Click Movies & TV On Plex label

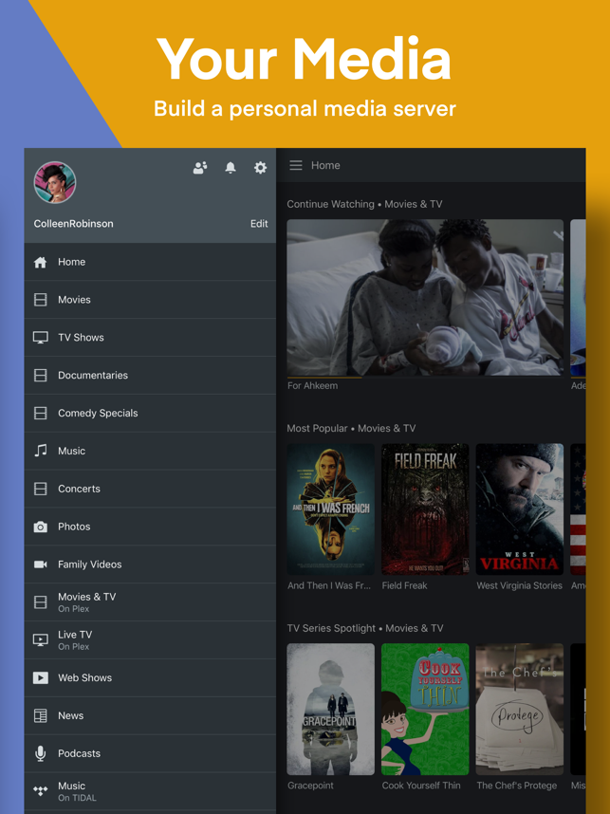(x=86, y=602)
